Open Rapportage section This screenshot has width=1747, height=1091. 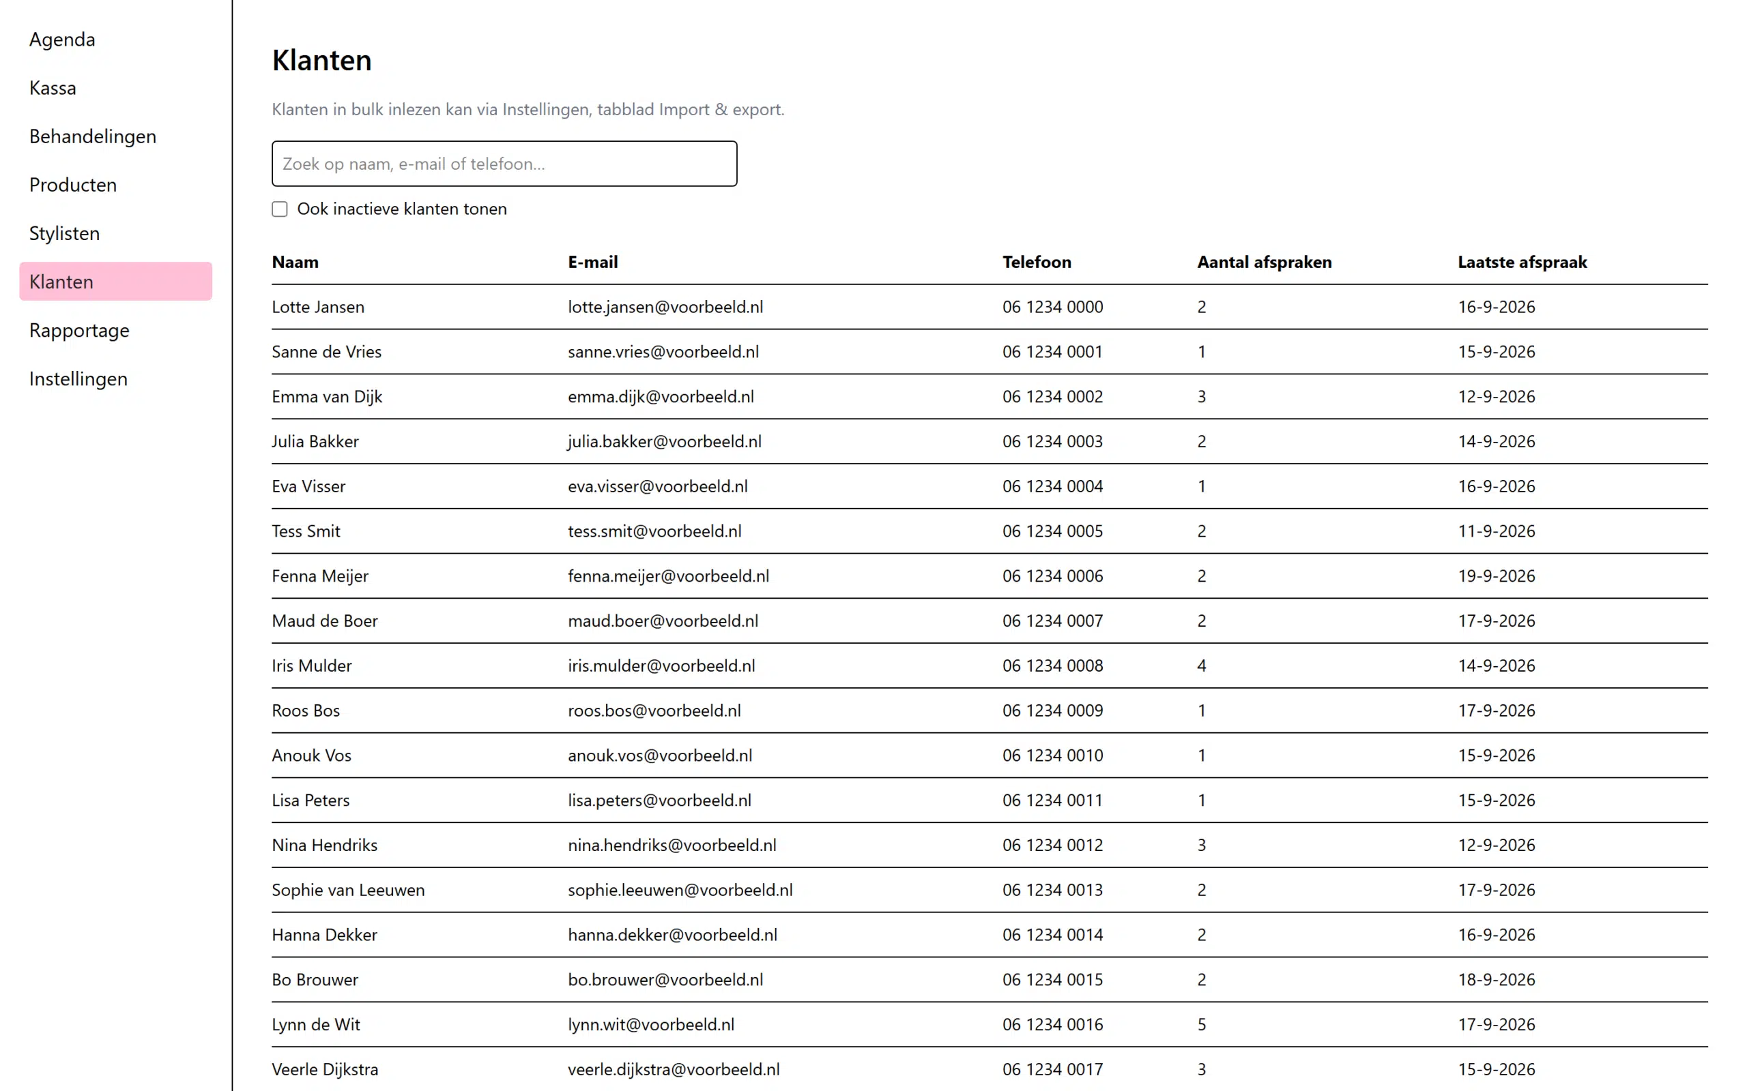(115, 330)
